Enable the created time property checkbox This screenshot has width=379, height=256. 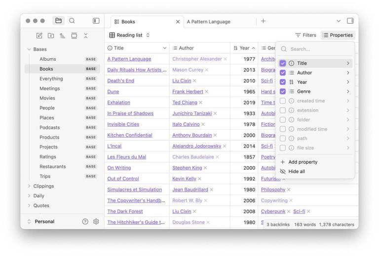point(283,101)
